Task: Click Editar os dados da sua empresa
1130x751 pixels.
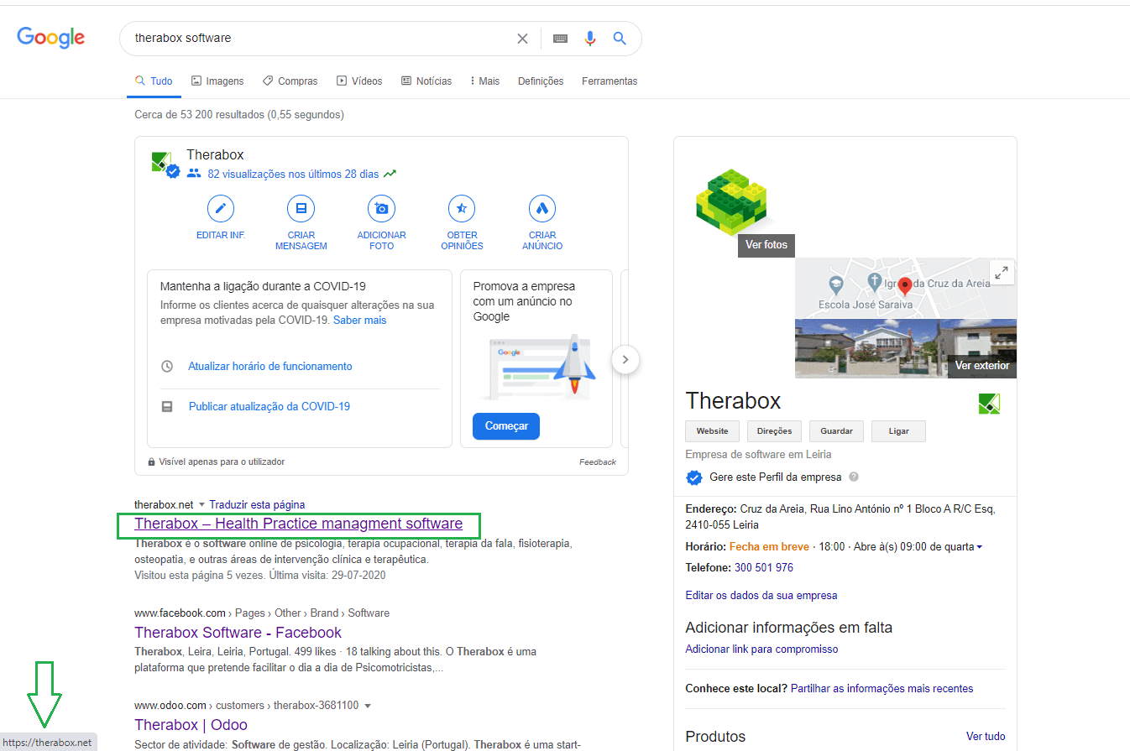Action: [x=761, y=596]
